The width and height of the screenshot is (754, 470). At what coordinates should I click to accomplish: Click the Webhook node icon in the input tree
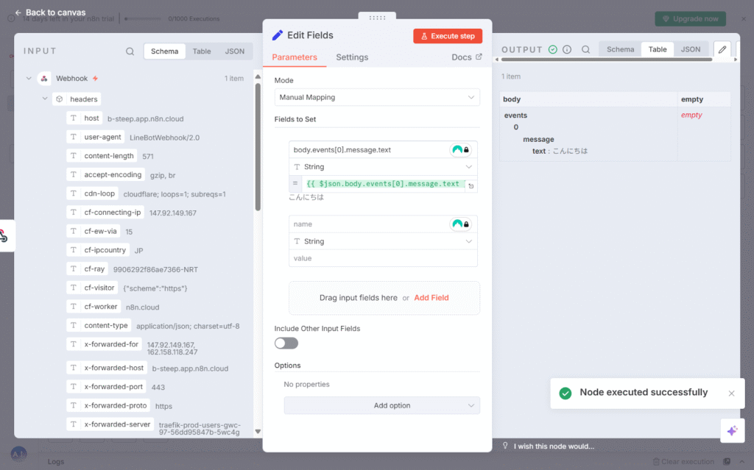tap(44, 79)
